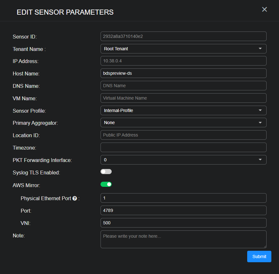
Task: Focus the VNI field containing 500
Action: click(183, 223)
